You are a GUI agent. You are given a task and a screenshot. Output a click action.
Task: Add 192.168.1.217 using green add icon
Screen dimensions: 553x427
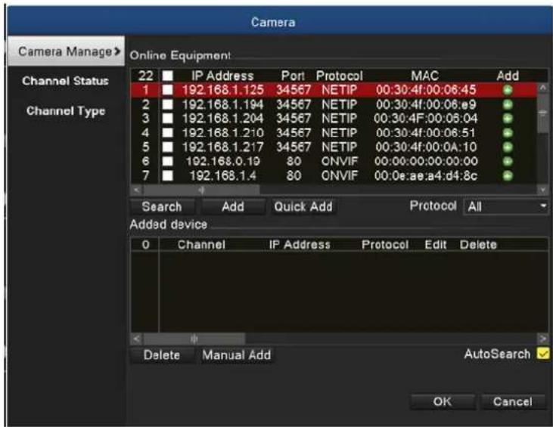click(x=507, y=147)
